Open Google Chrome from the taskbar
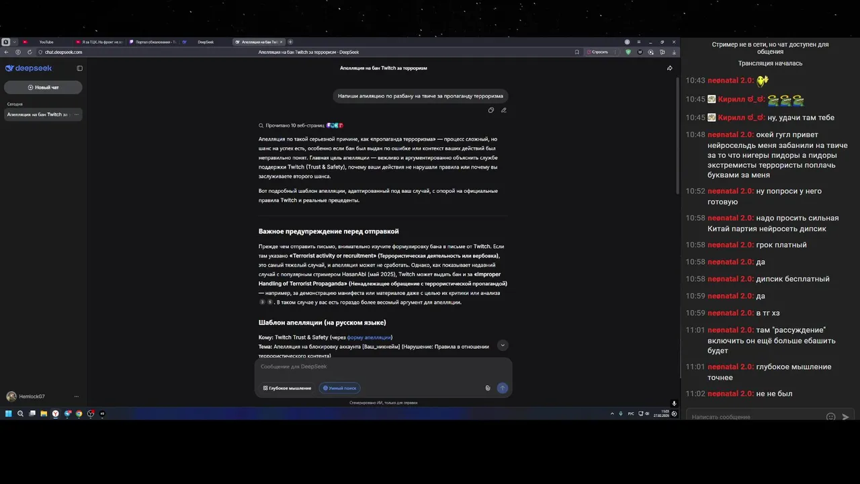 point(79,414)
